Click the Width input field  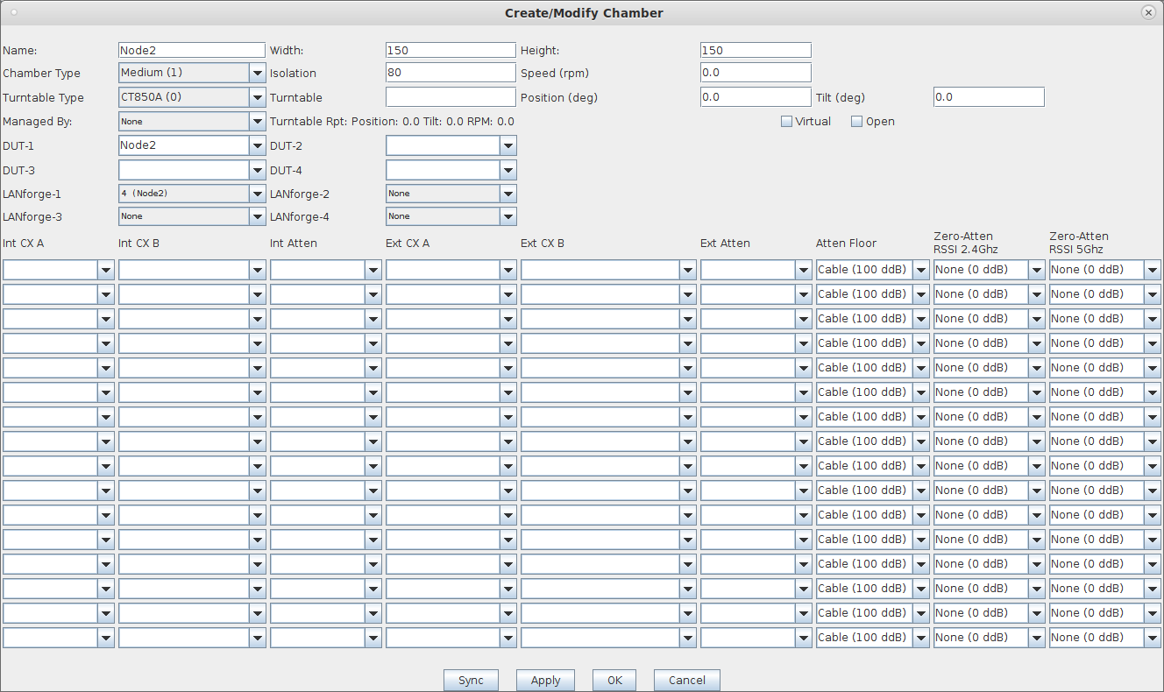tap(451, 51)
